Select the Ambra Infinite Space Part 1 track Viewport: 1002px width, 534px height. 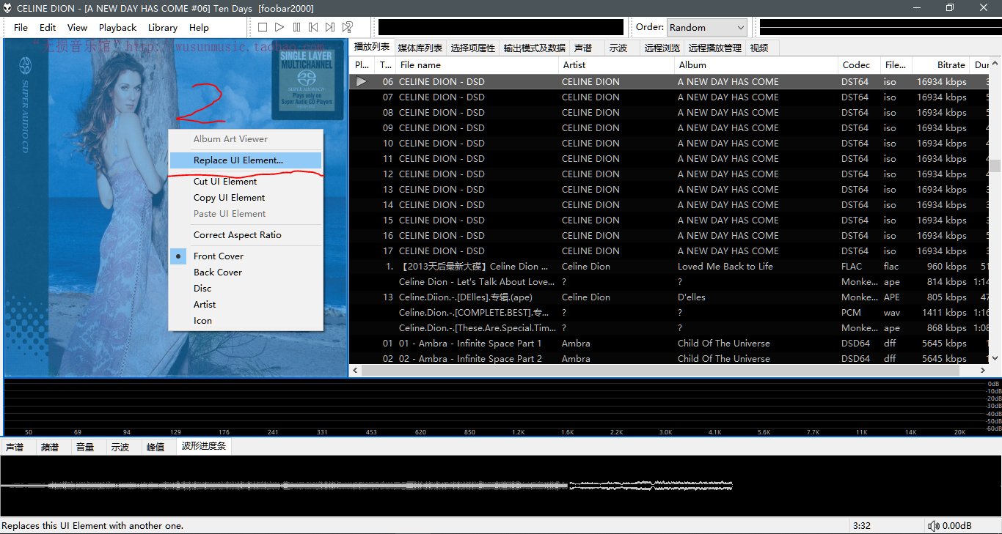coord(469,344)
